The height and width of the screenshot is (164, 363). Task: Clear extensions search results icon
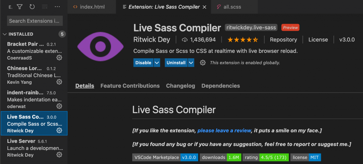pyautogui.click(x=45, y=7)
